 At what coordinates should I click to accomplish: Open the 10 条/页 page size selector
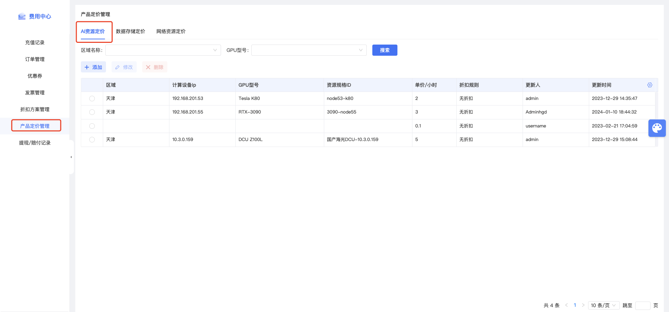[x=604, y=305]
